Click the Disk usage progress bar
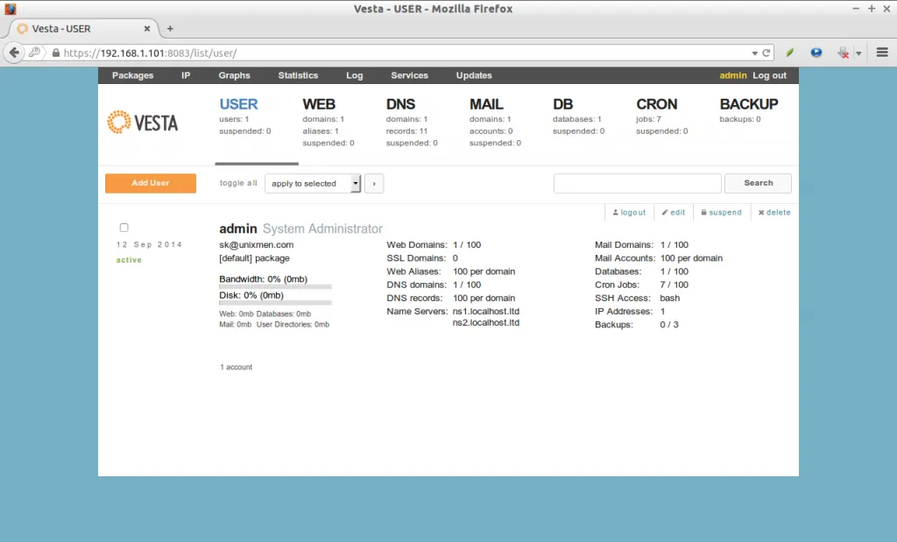Image resolution: width=897 pixels, height=542 pixels. click(x=275, y=302)
